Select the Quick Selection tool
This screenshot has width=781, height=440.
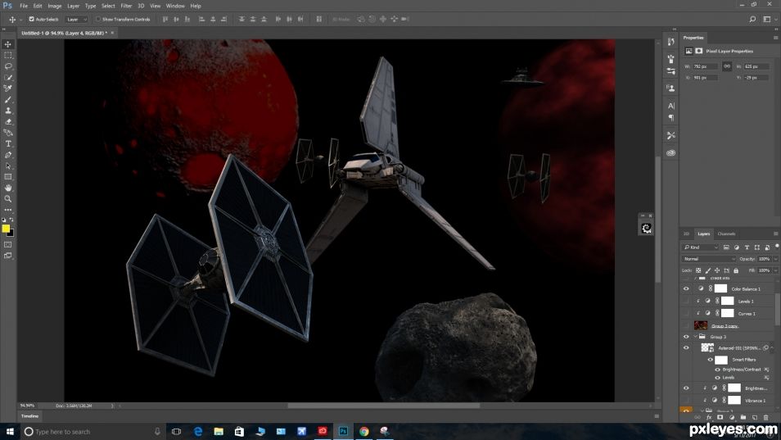(x=8, y=77)
